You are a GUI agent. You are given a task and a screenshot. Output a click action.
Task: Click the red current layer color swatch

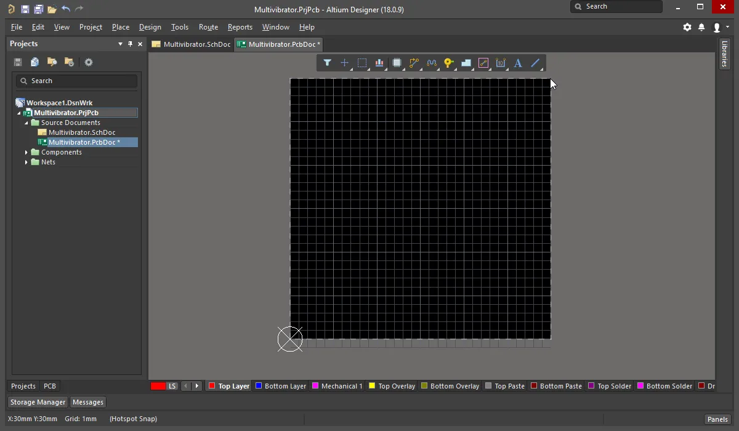click(x=158, y=386)
